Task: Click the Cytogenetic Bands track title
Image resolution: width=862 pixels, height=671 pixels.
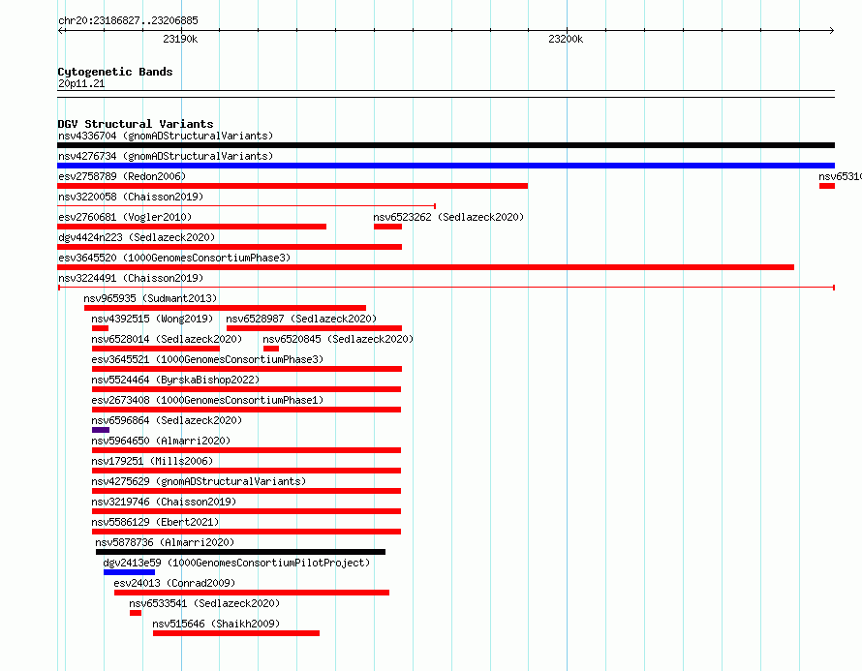Action: coord(115,72)
